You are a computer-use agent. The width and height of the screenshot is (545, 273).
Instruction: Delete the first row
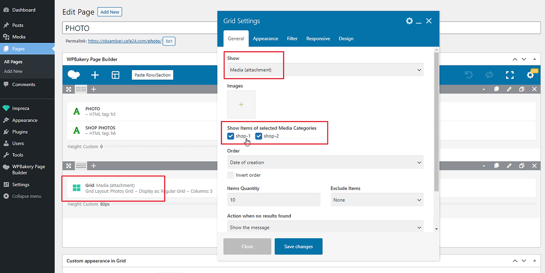(x=534, y=89)
